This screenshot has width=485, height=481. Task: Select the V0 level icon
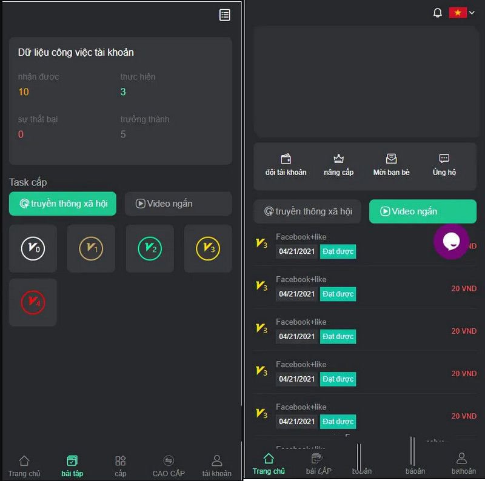[33, 248]
